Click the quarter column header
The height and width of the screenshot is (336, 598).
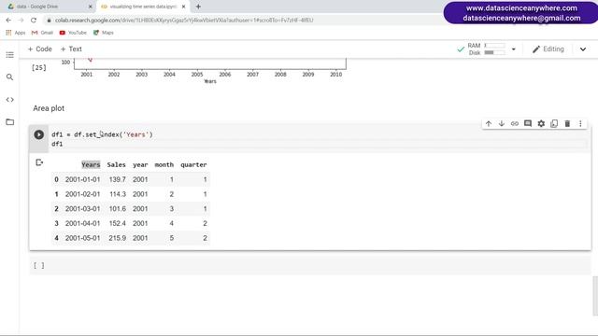click(x=193, y=165)
